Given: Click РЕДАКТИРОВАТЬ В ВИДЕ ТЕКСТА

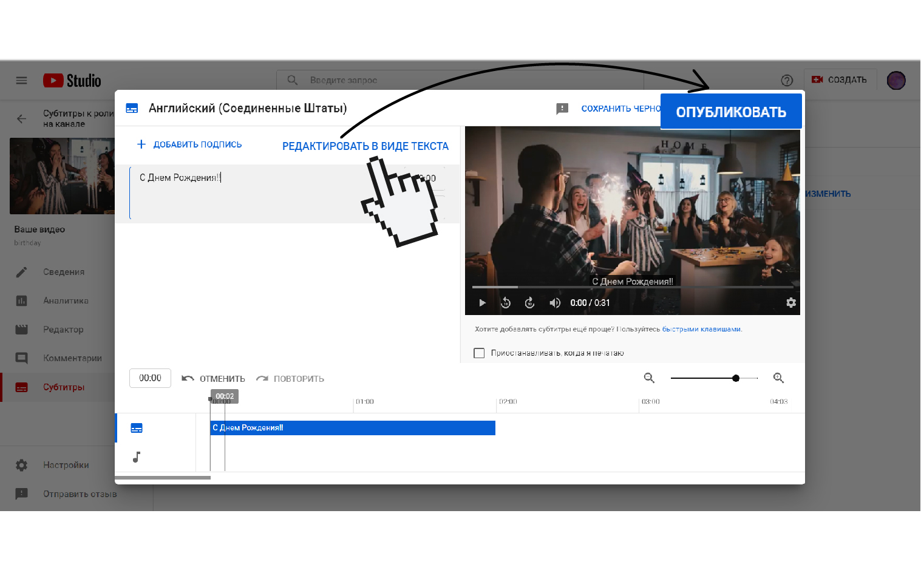Looking at the screenshot, I should pos(365,146).
